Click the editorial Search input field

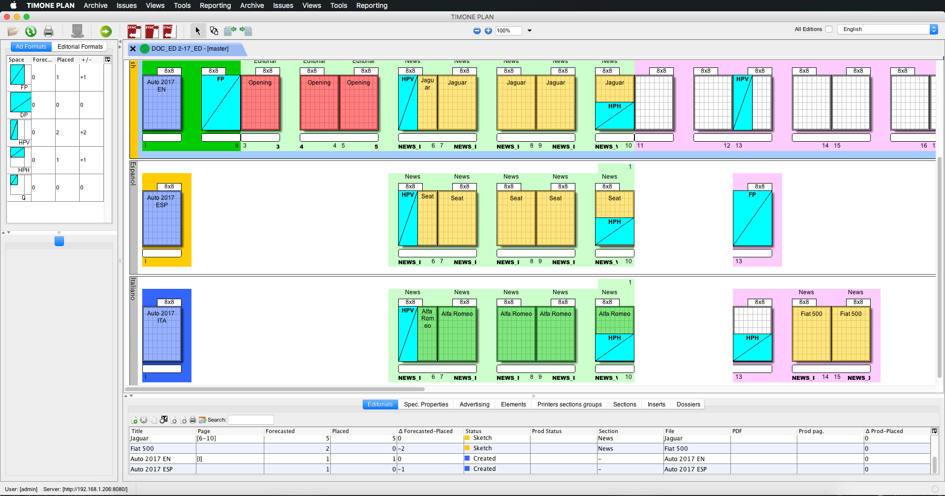pos(251,420)
